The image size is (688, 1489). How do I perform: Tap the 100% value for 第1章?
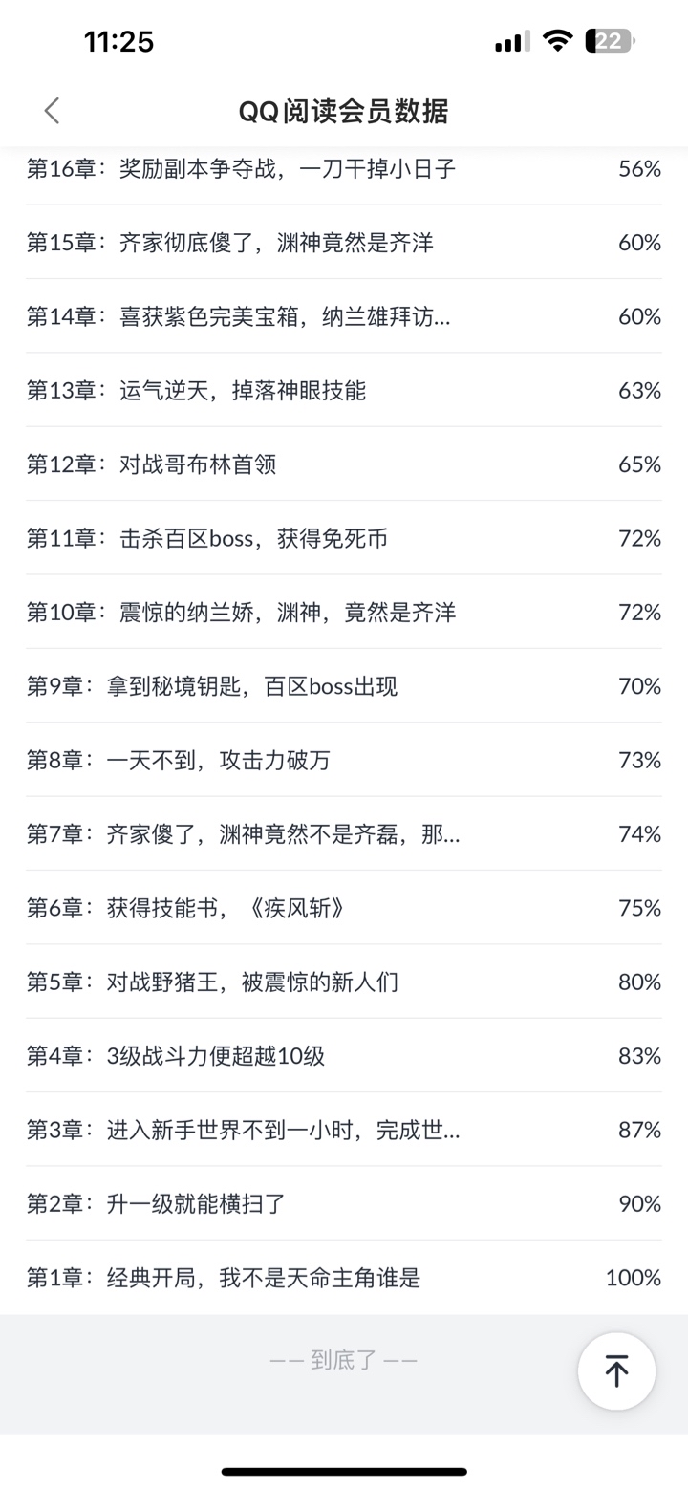[633, 1277]
